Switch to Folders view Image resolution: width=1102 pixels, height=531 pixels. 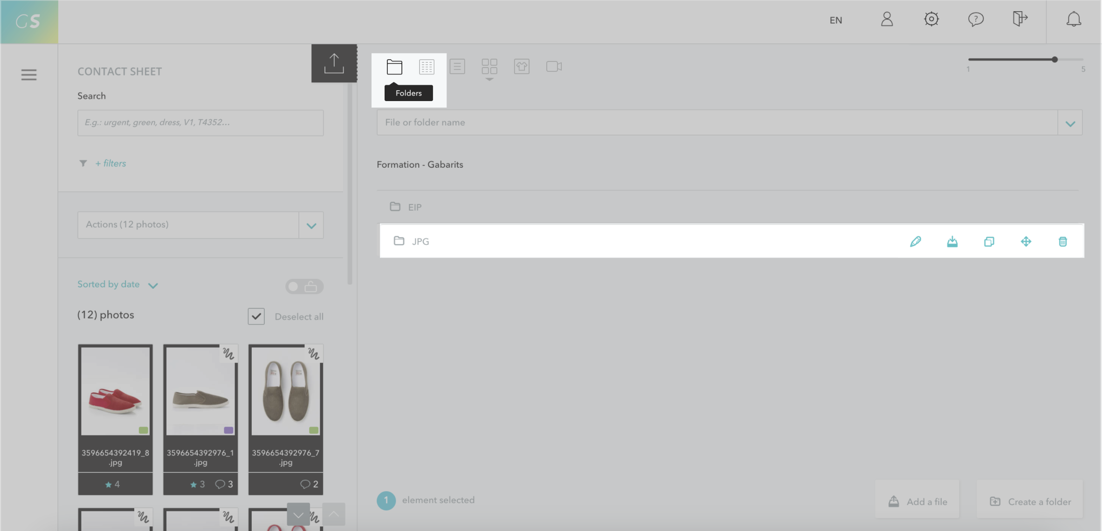tap(394, 67)
